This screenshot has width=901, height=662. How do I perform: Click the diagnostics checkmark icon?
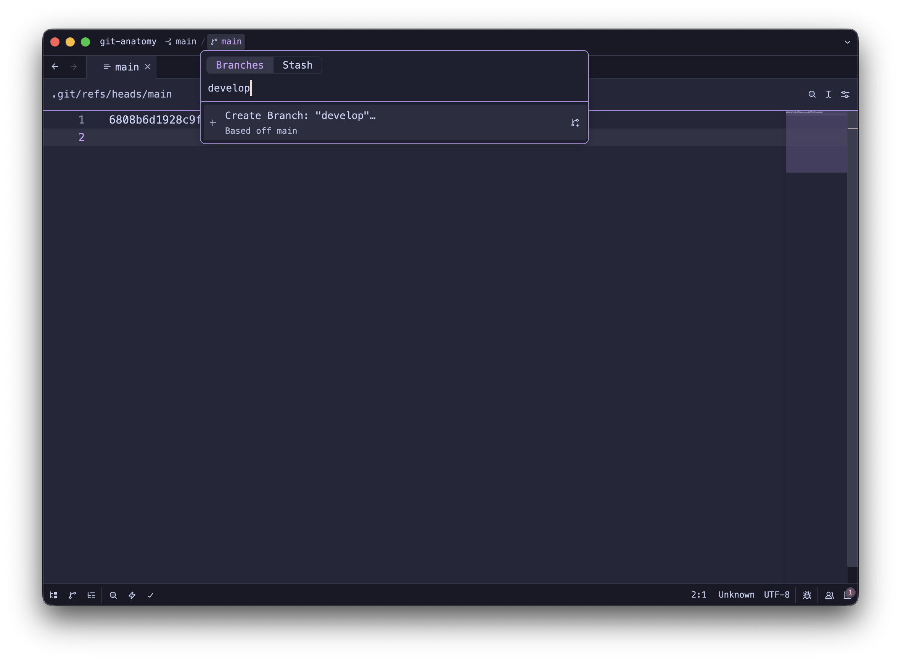(151, 595)
